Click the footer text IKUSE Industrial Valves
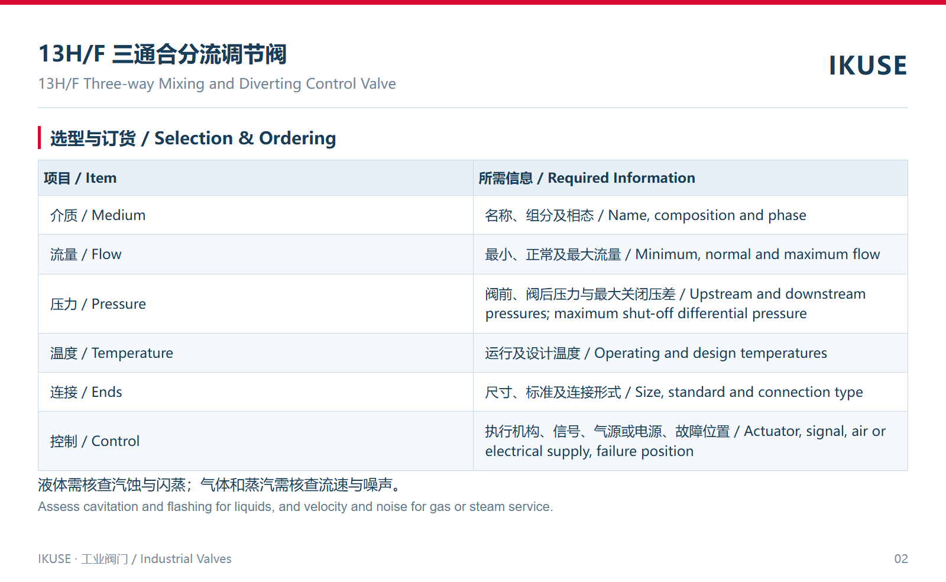The image size is (946, 582). click(x=135, y=559)
